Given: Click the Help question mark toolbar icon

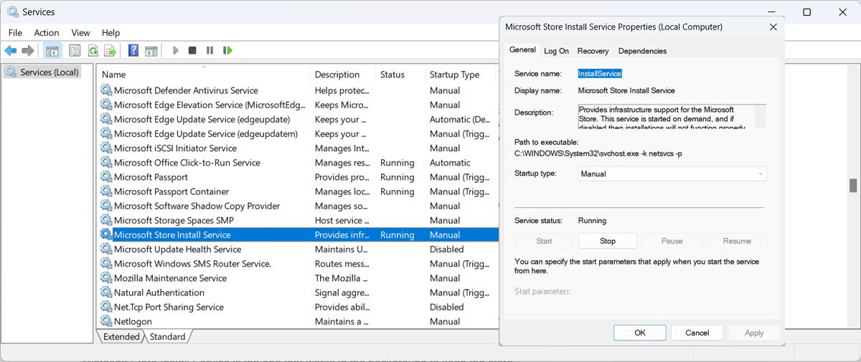Looking at the screenshot, I should 133,51.
